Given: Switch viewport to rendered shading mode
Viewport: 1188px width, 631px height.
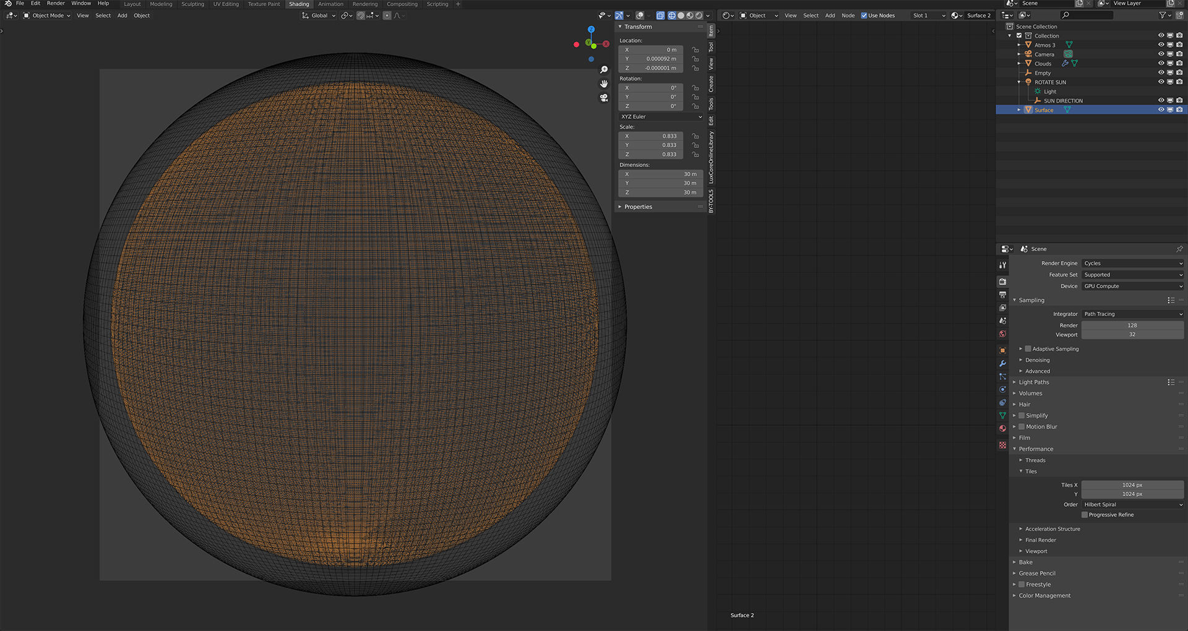Looking at the screenshot, I should coord(699,15).
